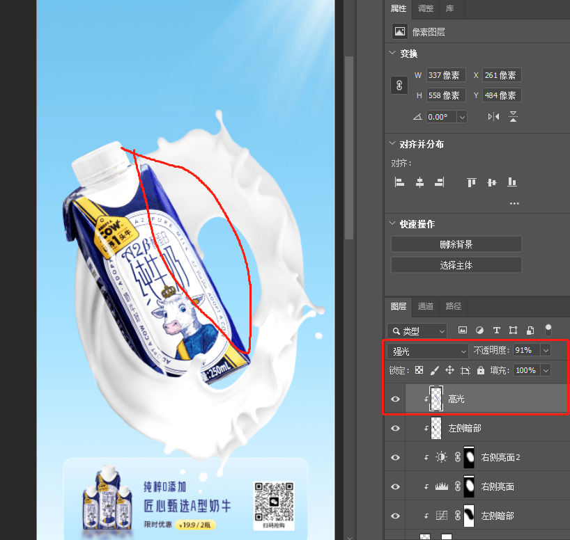Align left edges

[x=399, y=182]
